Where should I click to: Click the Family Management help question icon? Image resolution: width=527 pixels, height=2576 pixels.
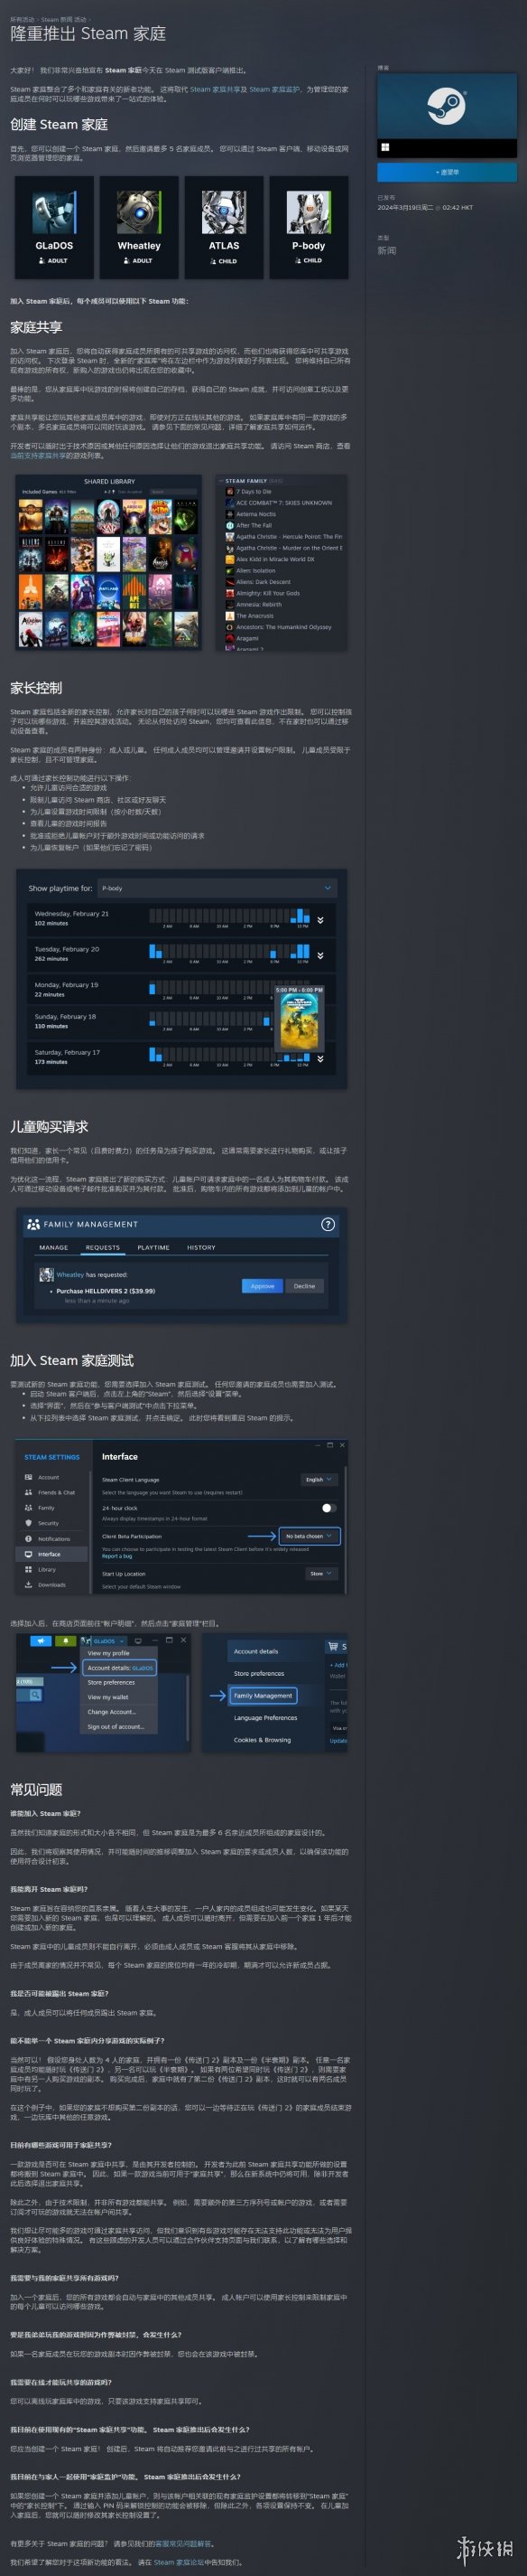coord(328,1224)
